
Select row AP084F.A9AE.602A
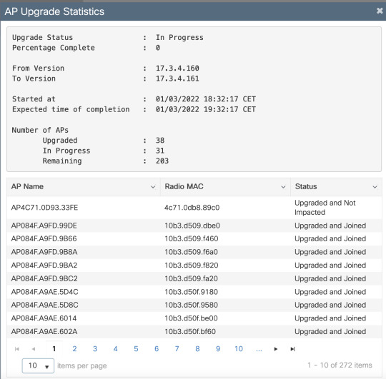(x=194, y=332)
